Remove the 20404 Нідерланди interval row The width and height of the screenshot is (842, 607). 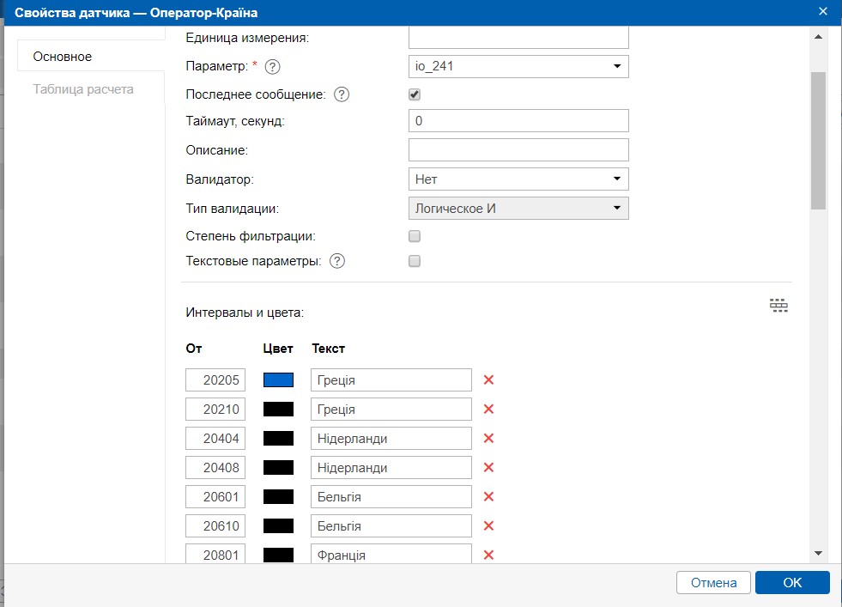coord(489,439)
